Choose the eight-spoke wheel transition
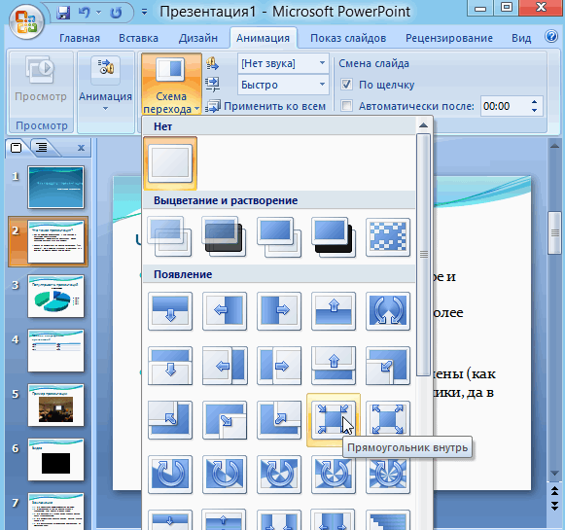 click(x=388, y=475)
